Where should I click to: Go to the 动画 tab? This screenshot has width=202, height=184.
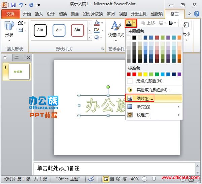click(75, 14)
